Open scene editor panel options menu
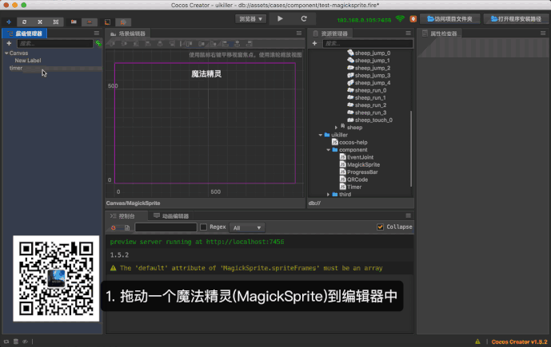 click(299, 34)
